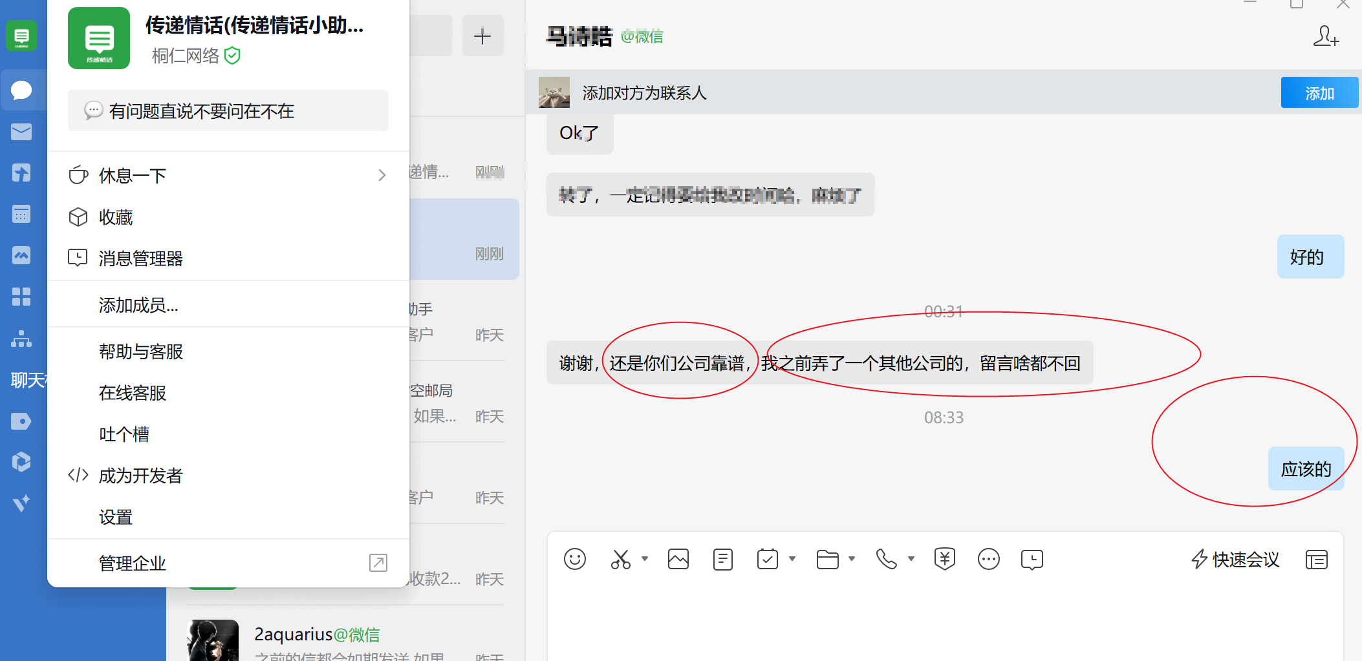The image size is (1362, 661).
Task: Open the call options dropdown arrow
Action: (911, 559)
